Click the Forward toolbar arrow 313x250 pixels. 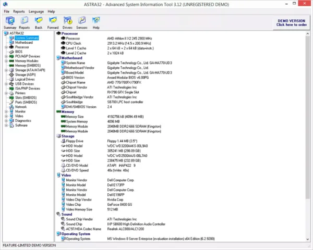pyautogui.click(x=53, y=23)
